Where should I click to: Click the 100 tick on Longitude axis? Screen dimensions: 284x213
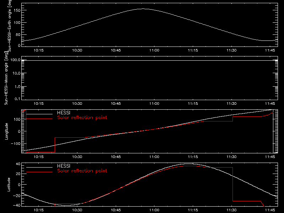[x=17, y=119]
